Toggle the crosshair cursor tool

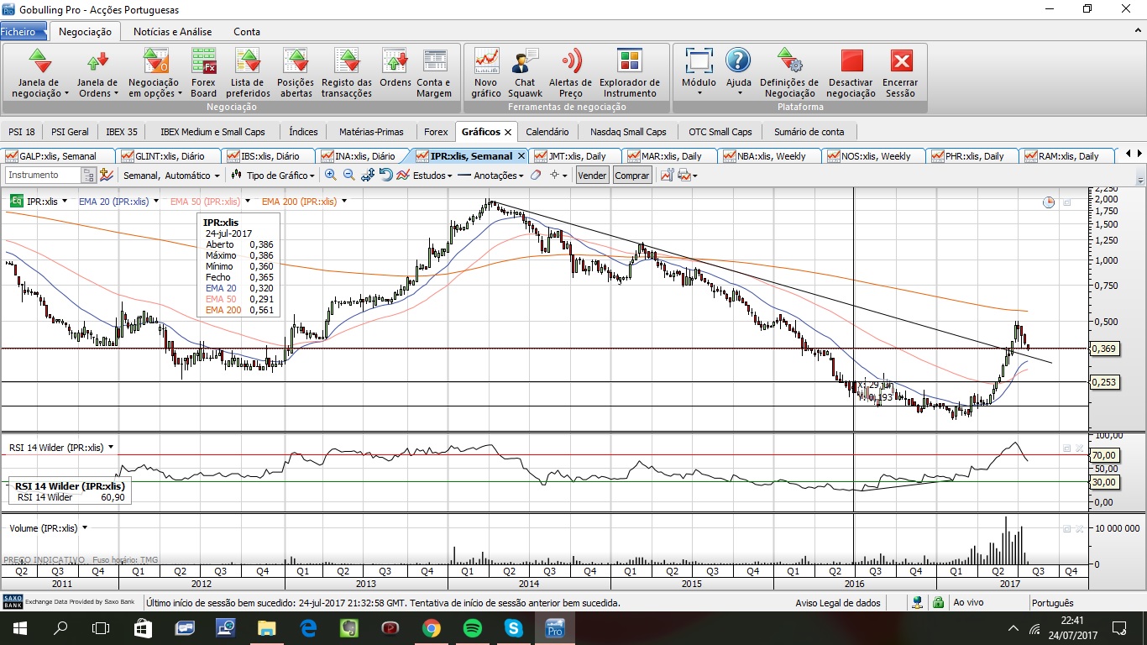click(x=555, y=176)
